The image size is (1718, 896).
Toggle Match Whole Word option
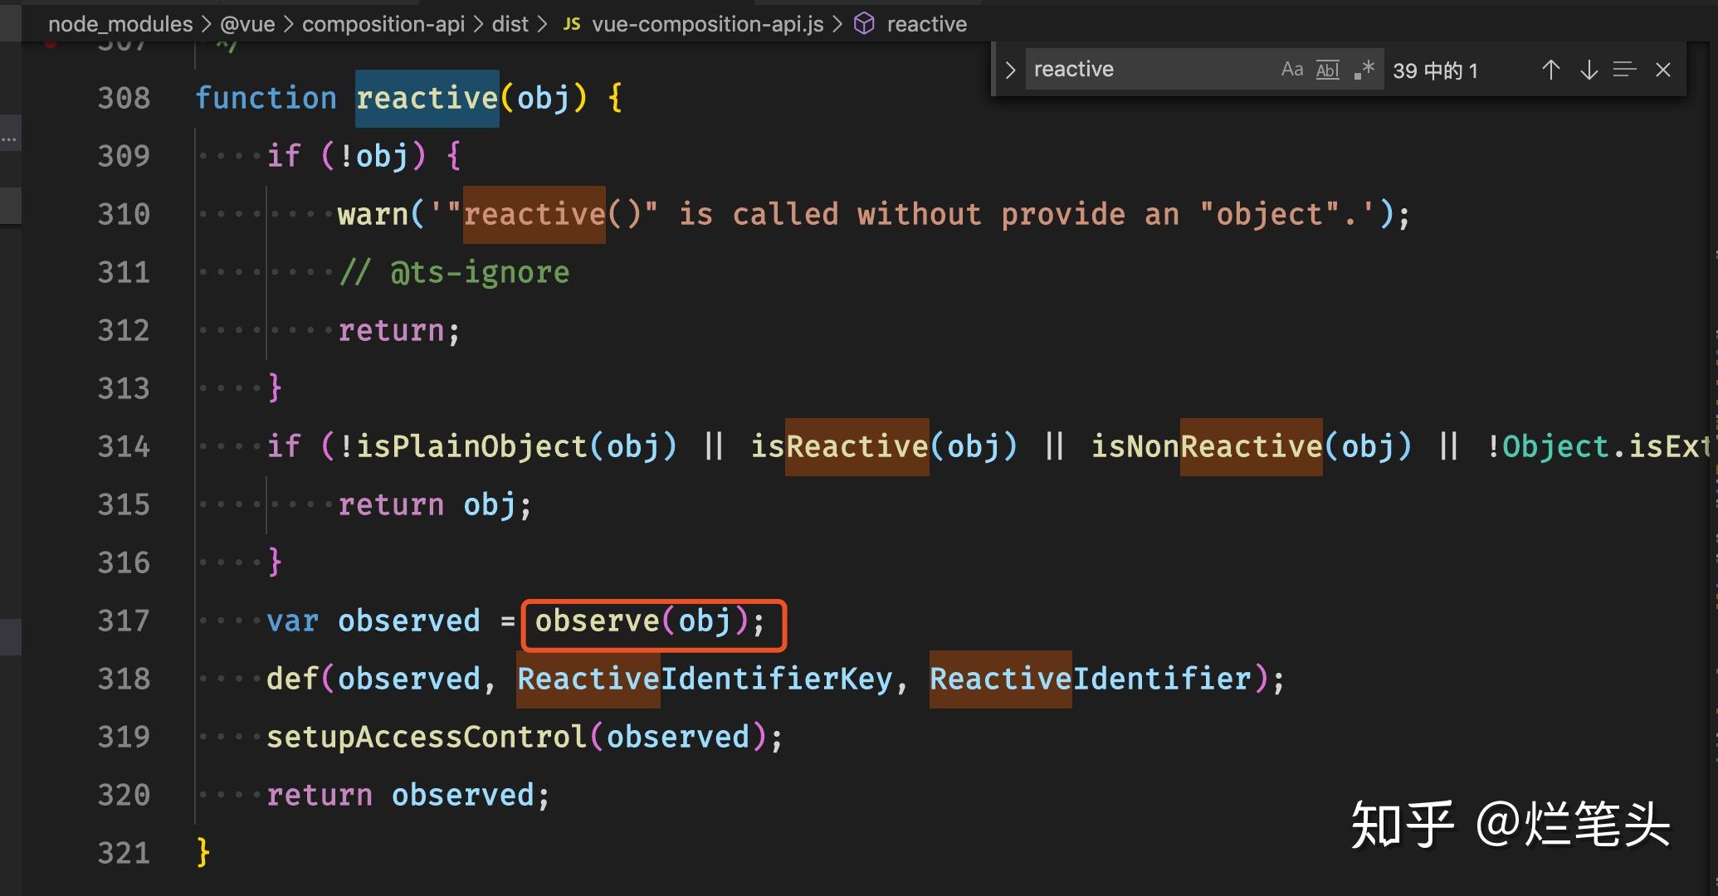click(x=1327, y=70)
